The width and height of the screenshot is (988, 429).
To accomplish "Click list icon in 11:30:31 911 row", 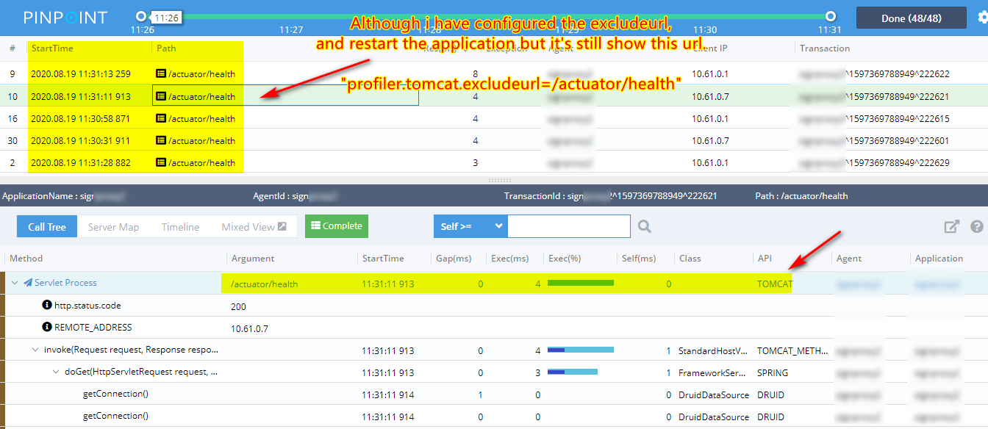I will [x=161, y=140].
